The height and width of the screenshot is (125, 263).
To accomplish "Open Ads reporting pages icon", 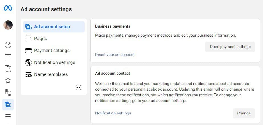I will click(x=8, y=69).
